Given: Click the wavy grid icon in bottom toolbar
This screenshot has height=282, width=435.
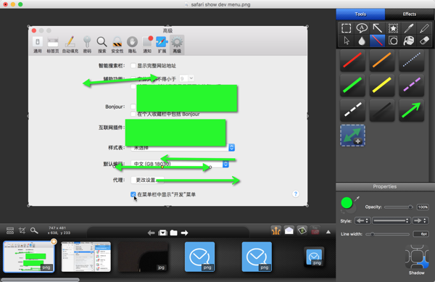Looking at the screenshot, I should (10, 231).
